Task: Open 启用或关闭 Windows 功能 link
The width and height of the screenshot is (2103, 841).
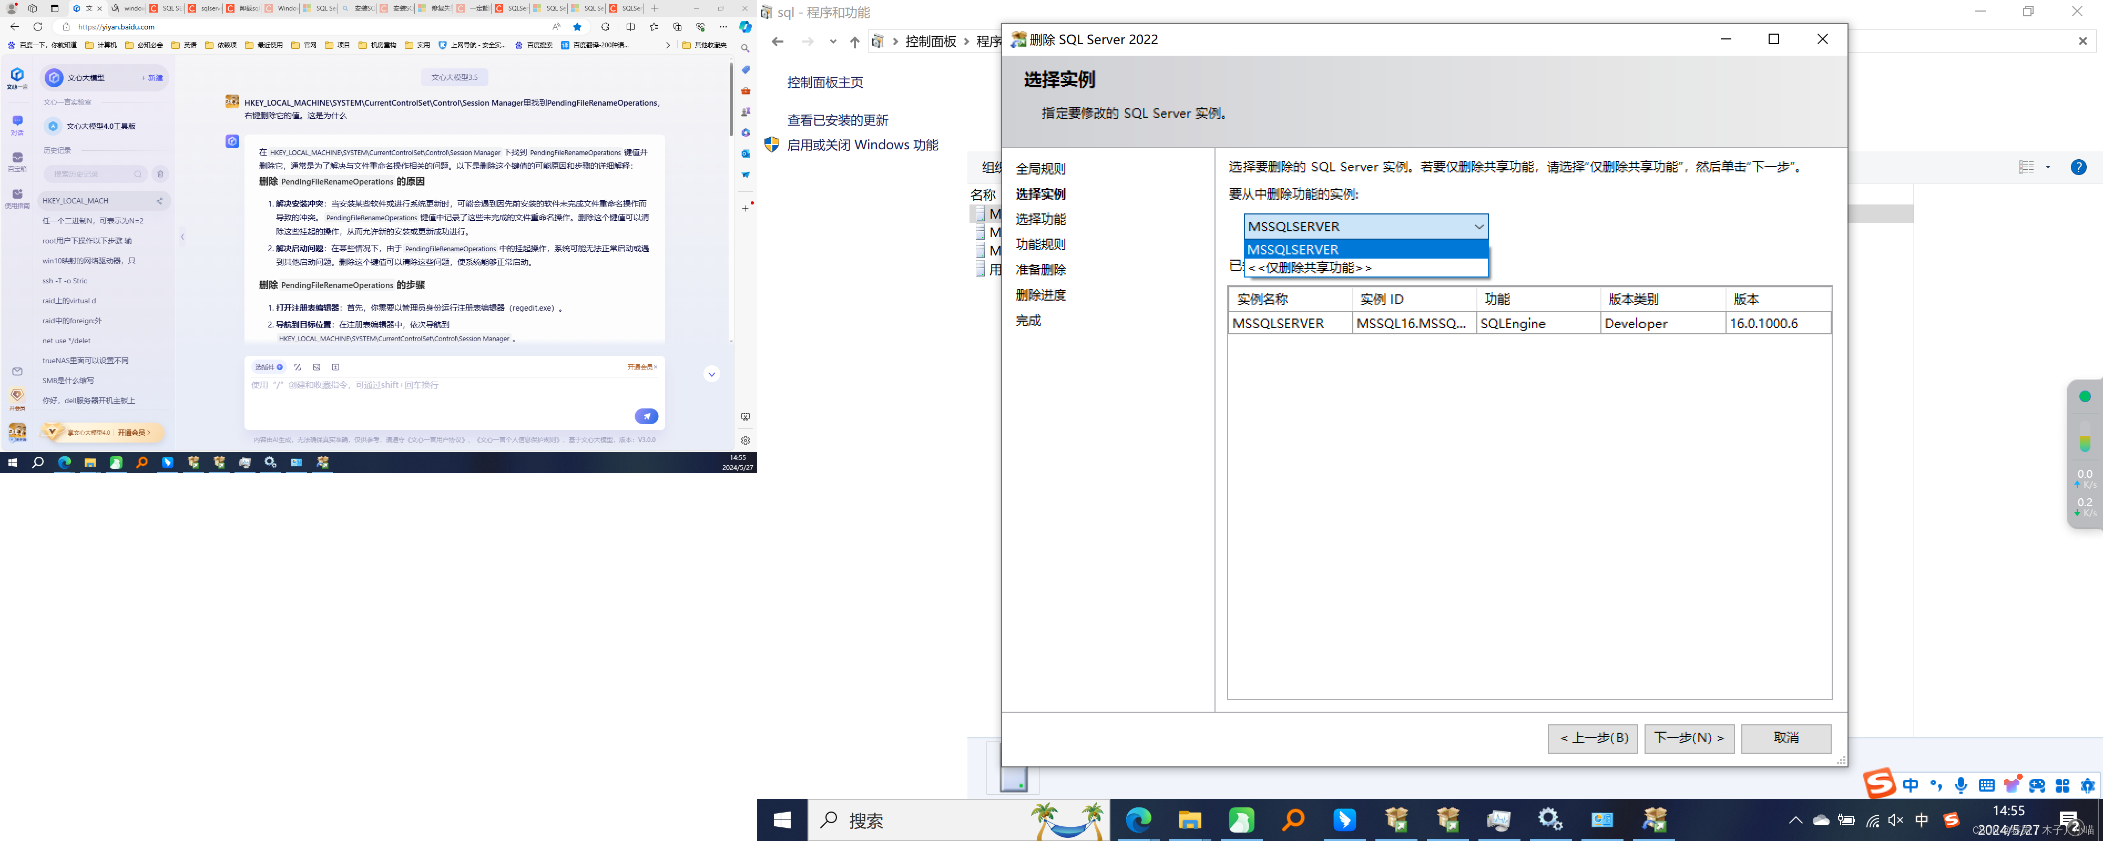Action: coord(862,146)
